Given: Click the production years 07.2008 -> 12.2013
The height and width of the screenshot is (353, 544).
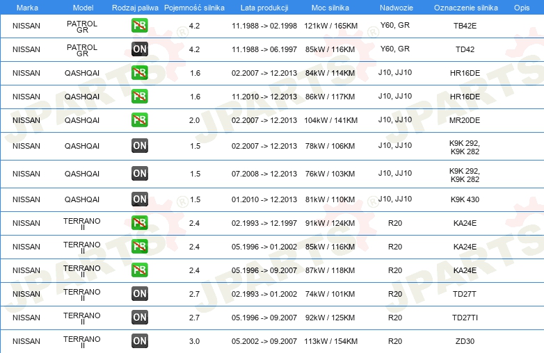Looking at the screenshot, I should coord(264,174).
